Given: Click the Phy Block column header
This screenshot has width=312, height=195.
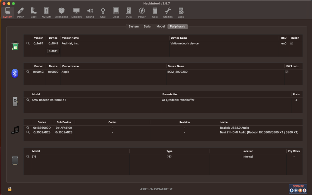Looking at the screenshot, I should tap(294, 151).
